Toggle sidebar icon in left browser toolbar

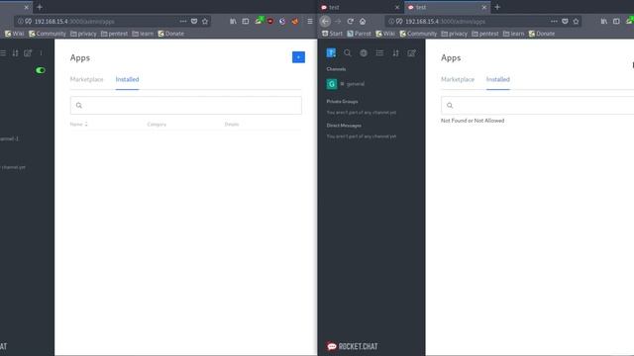click(246, 21)
